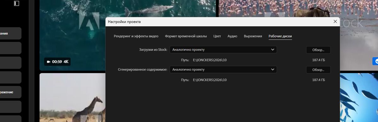Switch to the Формат временной шкалы tab
Viewport: 378px width, 122px height.
pos(186,36)
